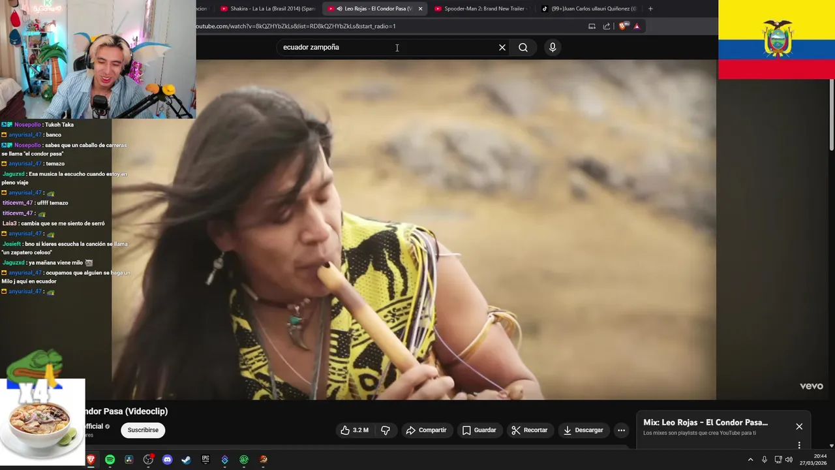This screenshot has width=835, height=470.
Task: Click the video player to pause
Action: pos(414,230)
